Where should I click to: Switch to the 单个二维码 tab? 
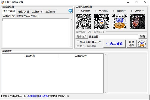click(9, 11)
